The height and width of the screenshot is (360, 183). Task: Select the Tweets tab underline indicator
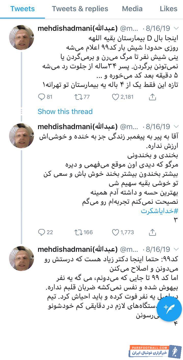[x=22, y=17]
